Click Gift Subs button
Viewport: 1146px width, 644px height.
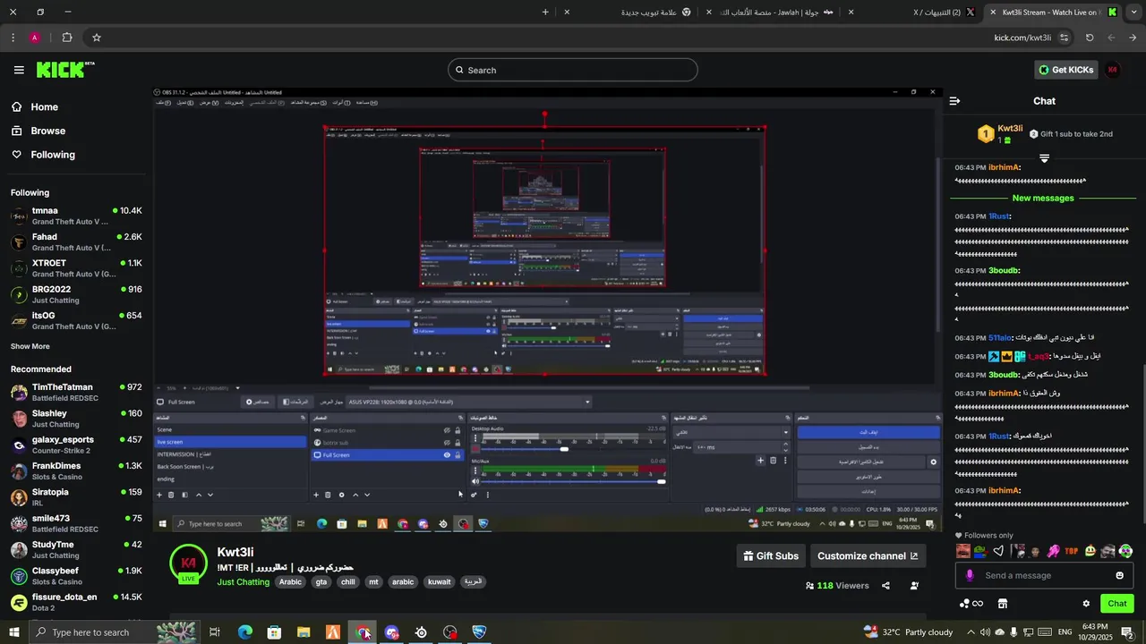(x=771, y=555)
